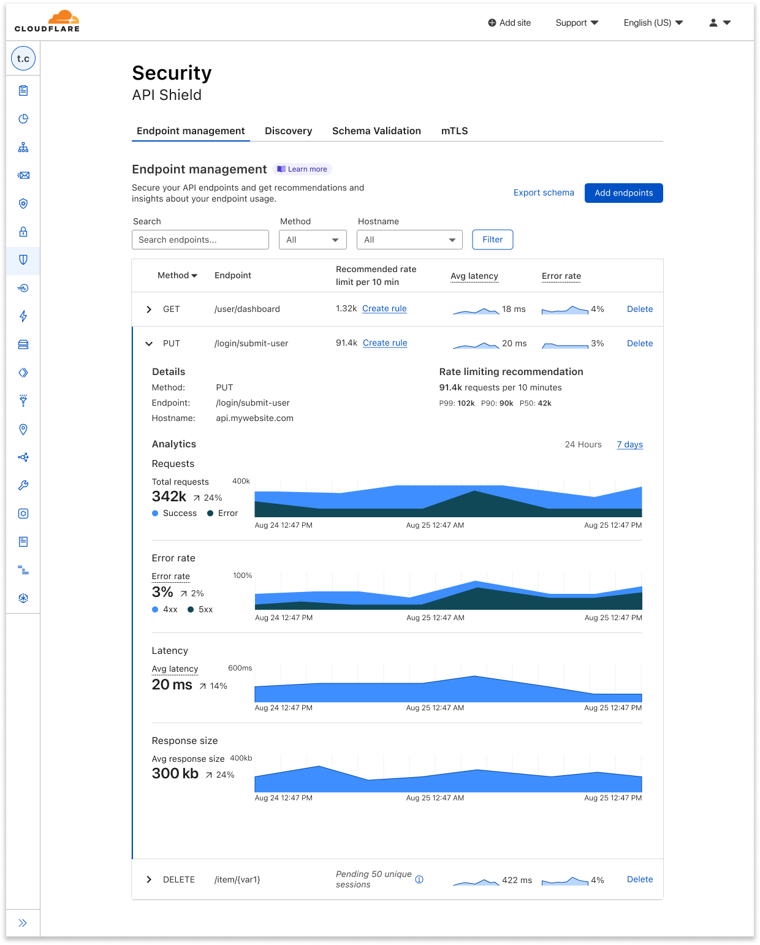Click the wrench icon in sidebar
Image resolution: width=760 pixels, height=945 pixels.
tap(23, 485)
